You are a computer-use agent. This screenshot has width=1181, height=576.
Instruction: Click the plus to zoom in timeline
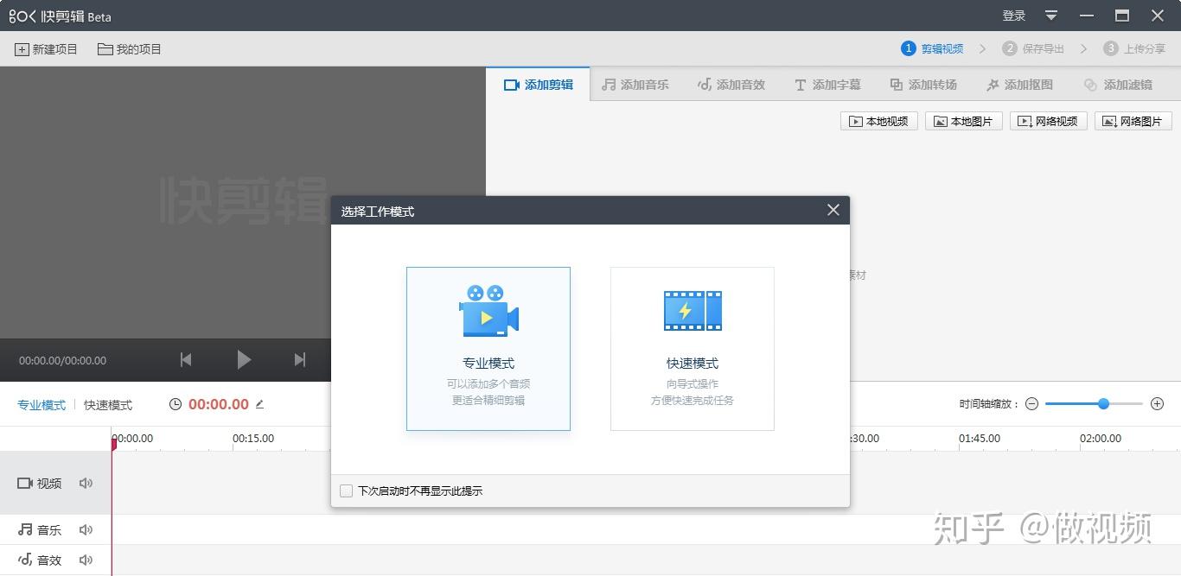click(1157, 403)
